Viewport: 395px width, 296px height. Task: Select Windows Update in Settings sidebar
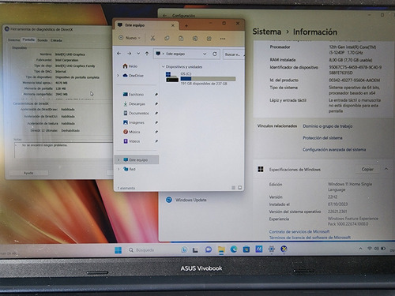click(x=186, y=200)
